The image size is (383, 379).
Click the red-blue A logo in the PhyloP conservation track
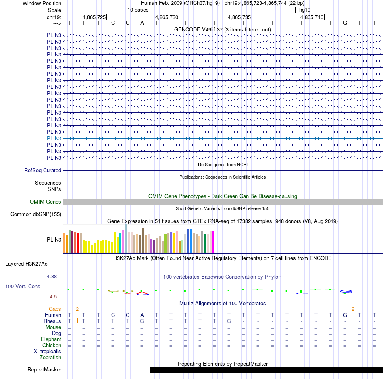click(142, 293)
